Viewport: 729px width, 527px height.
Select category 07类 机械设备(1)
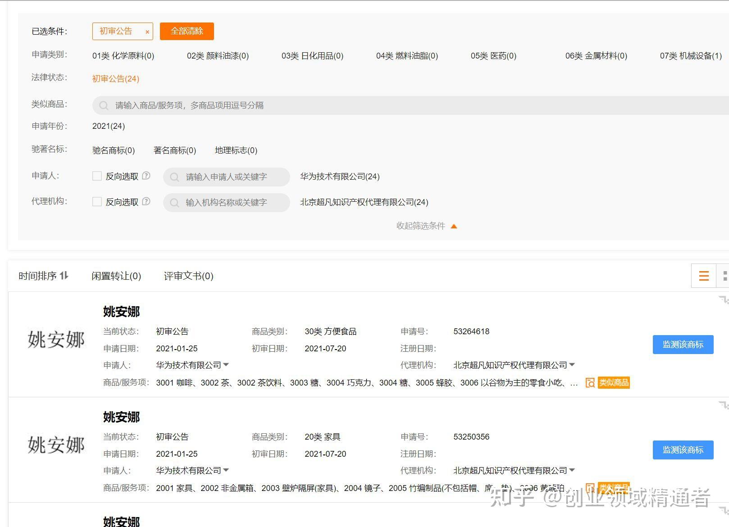click(691, 56)
